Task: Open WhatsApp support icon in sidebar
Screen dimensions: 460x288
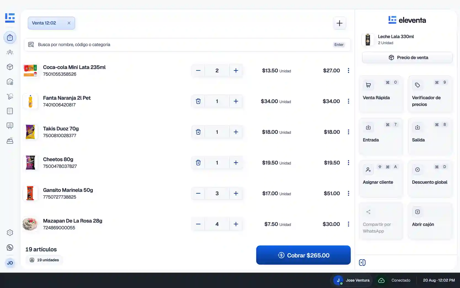Action: (x=10, y=248)
